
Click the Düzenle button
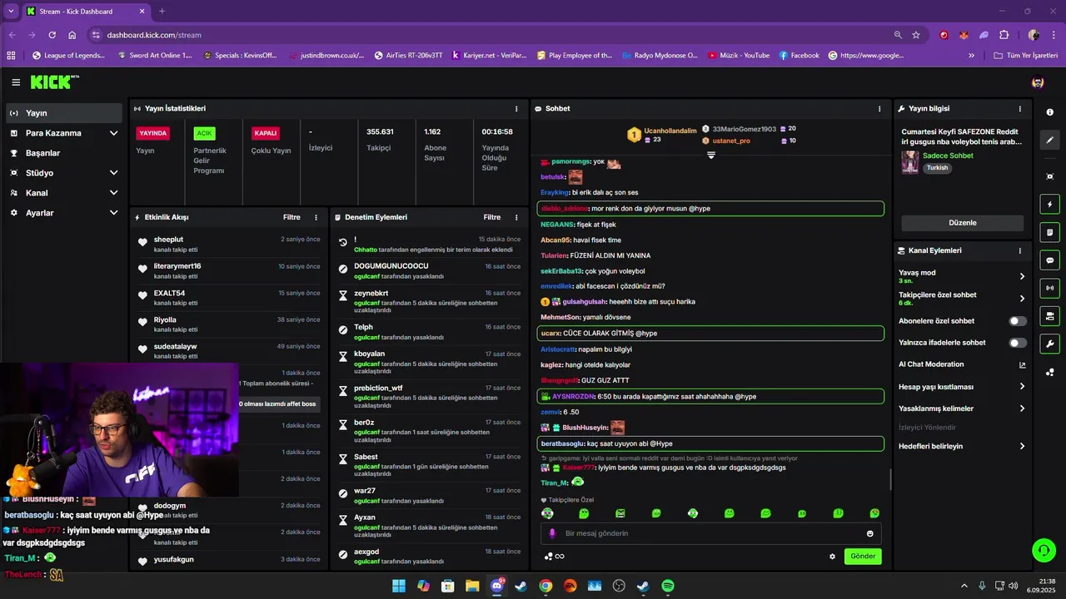click(x=963, y=223)
